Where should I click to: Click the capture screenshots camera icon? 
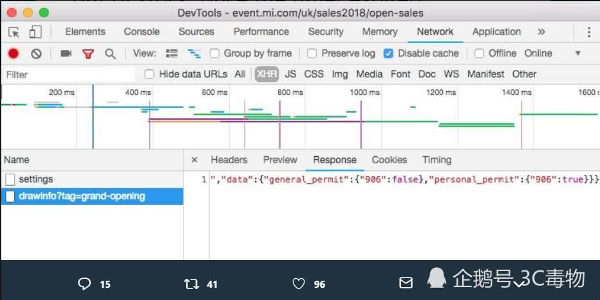tap(66, 54)
